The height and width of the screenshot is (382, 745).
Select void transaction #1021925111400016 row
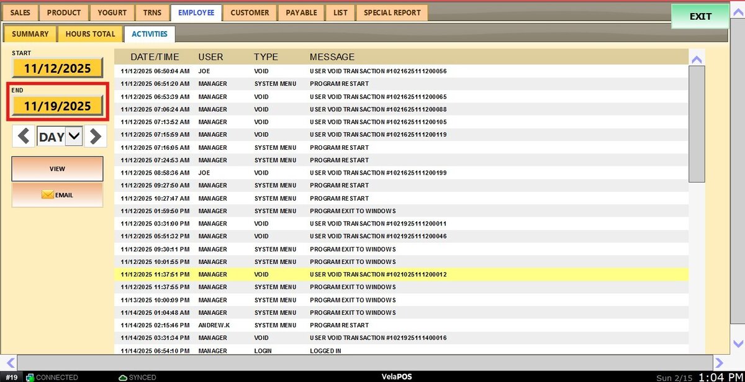(x=401, y=338)
